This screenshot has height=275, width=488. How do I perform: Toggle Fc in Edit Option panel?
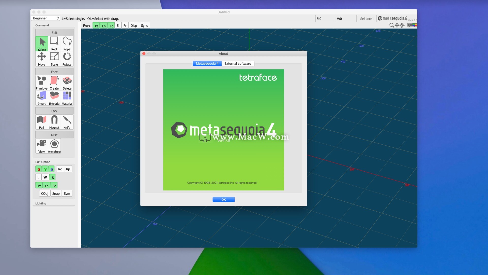tap(54, 186)
